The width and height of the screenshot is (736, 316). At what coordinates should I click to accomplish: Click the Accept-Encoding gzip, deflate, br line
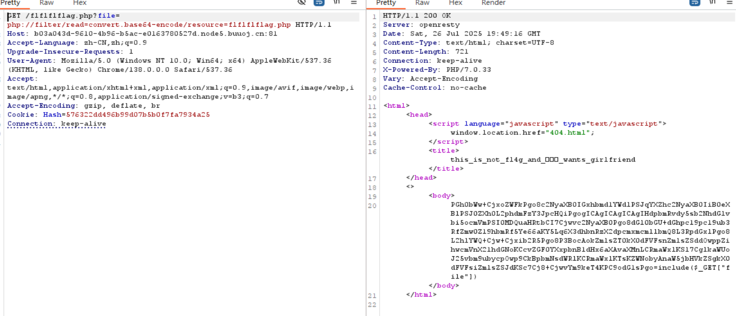(84, 105)
